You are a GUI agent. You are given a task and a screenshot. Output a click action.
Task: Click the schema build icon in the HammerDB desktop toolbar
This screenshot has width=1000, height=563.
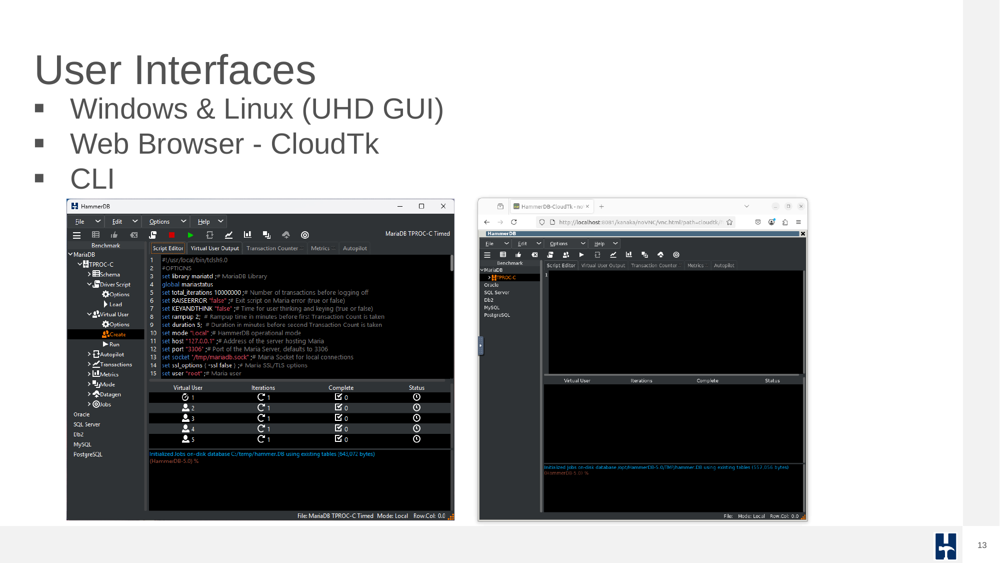pyautogui.click(x=95, y=235)
